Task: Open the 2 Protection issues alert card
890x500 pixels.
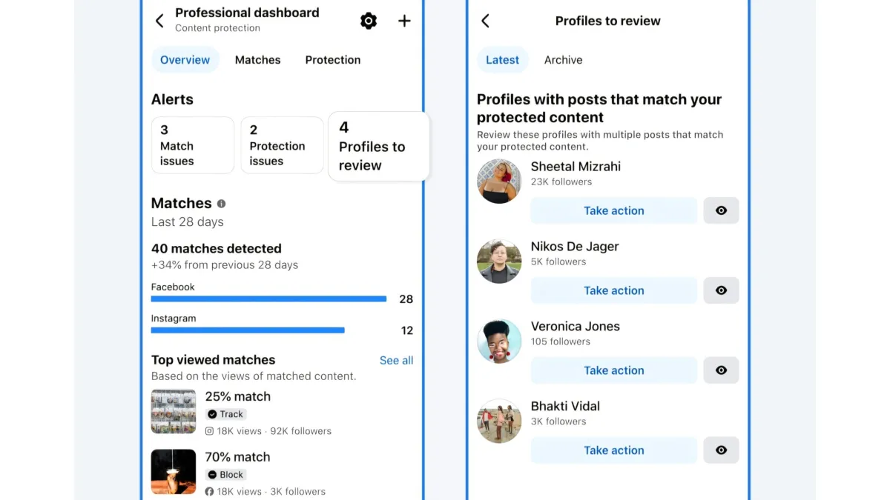Action: 282,145
